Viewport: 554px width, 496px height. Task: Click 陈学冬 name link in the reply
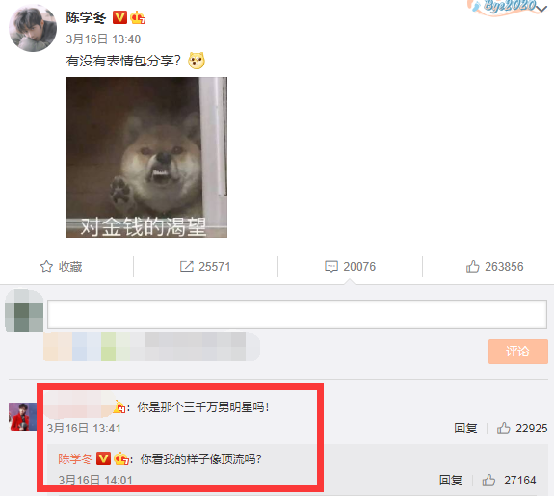(x=75, y=458)
